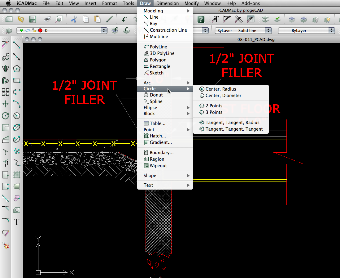The height and width of the screenshot is (278, 340).
Task: Select the Move tool cross arrows
Action: [x=6, y=104]
